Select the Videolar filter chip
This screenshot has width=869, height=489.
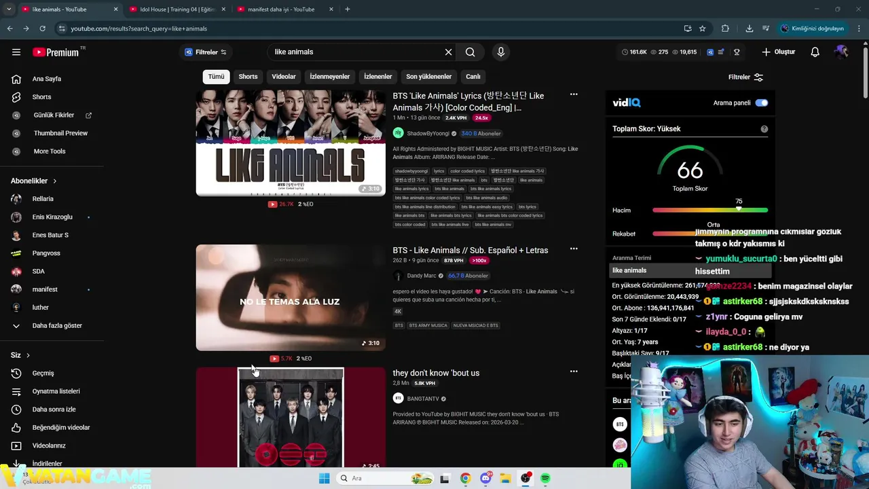click(x=284, y=77)
